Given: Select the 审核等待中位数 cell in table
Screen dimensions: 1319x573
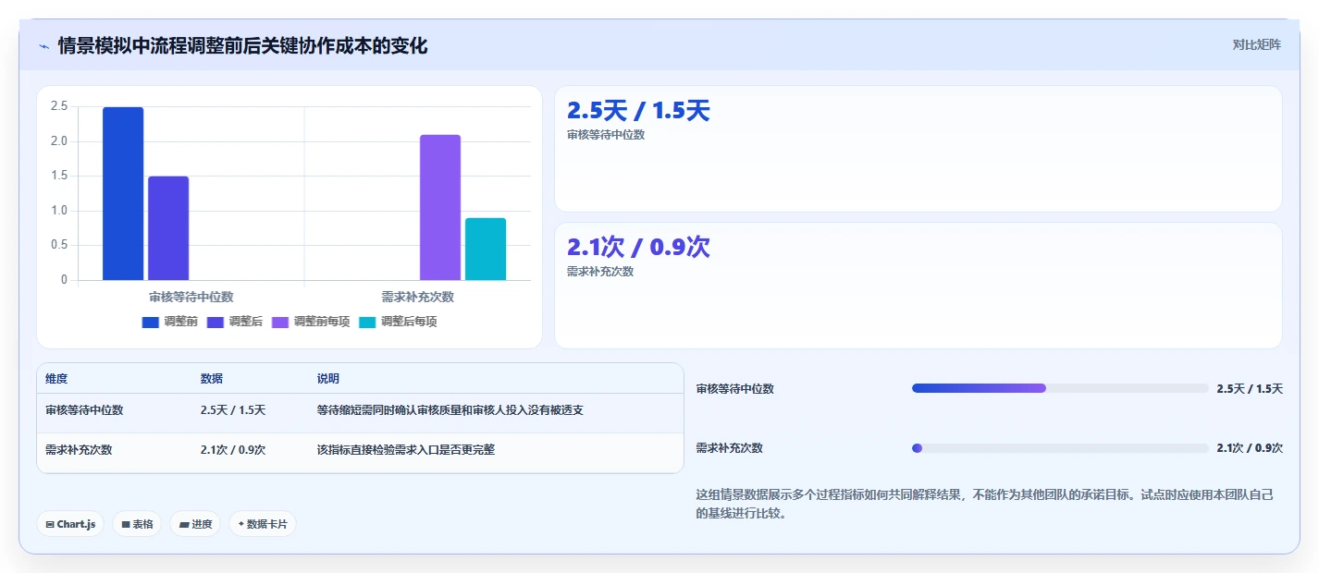Looking at the screenshot, I should pyautogui.click(x=84, y=410).
